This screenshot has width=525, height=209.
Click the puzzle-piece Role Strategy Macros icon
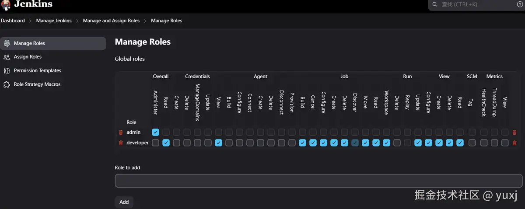point(7,84)
